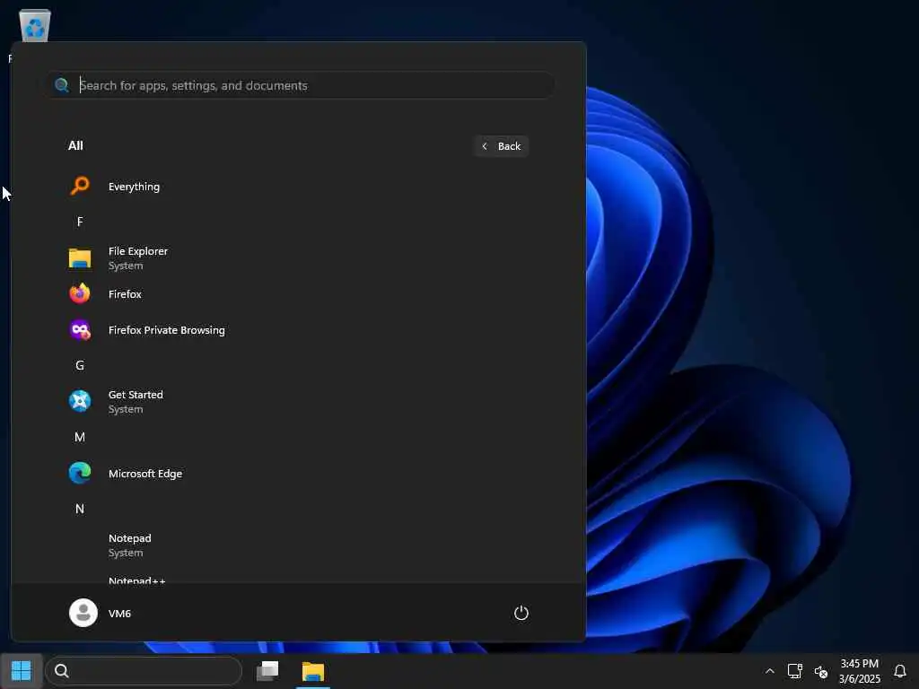Open the clock showing 3:45 PM
This screenshot has width=919, height=689.
pos(859,663)
